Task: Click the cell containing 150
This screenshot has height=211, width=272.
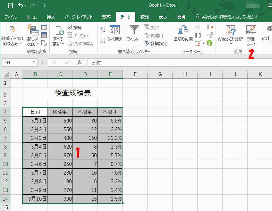Action: click(85, 138)
